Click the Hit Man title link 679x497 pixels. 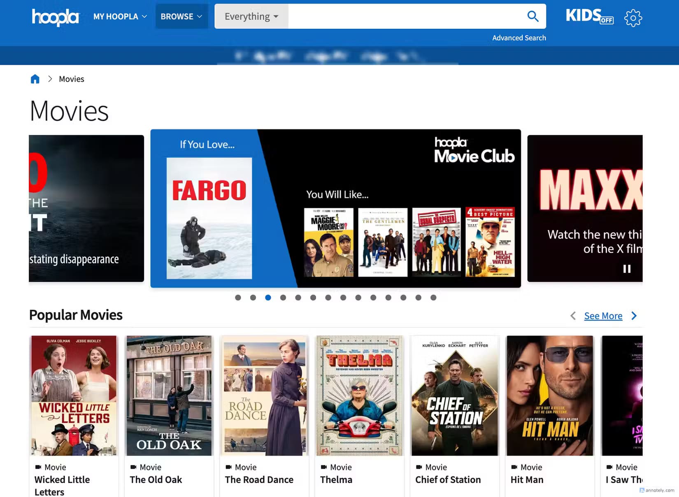pyautogui.click(x=527, y=480)
